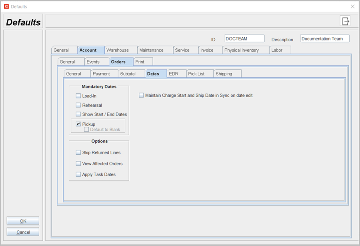Open the Print sub-tab
The width and height of the screenshot is (360, 246).
point(143,62)
